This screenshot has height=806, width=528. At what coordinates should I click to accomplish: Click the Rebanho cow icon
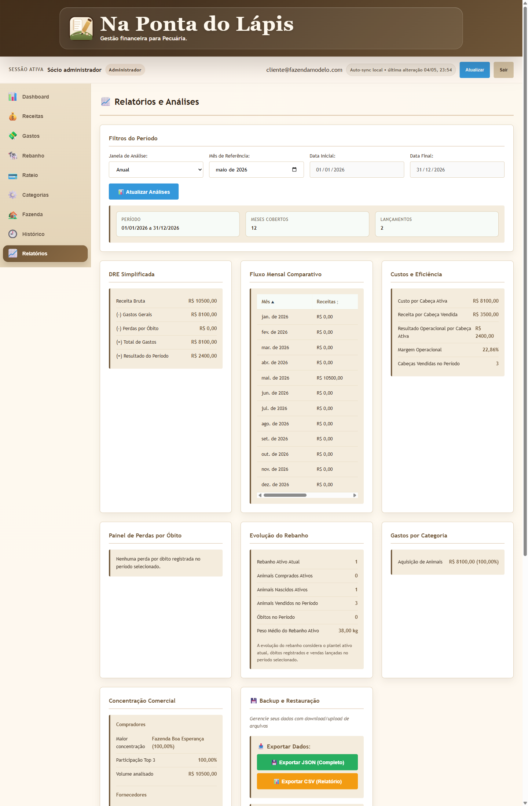(x=13, y=156)
